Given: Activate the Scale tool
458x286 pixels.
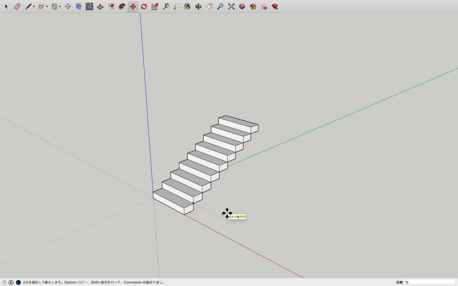Looking at the screenshot, I should (x=155, y=7).
